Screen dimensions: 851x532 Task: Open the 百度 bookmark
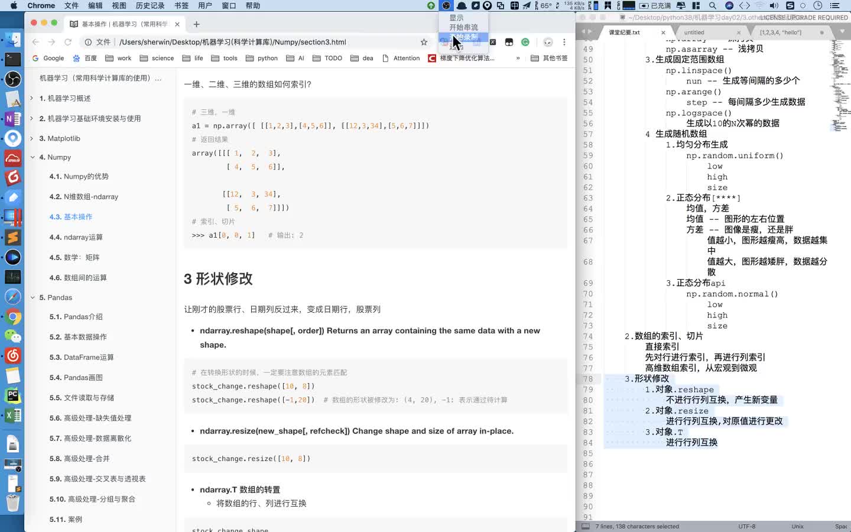[x=85, y=58]
